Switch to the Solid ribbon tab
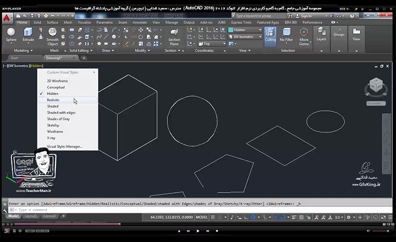The width and height of the screenshot is (396, 242). click(x=37, y=22)
